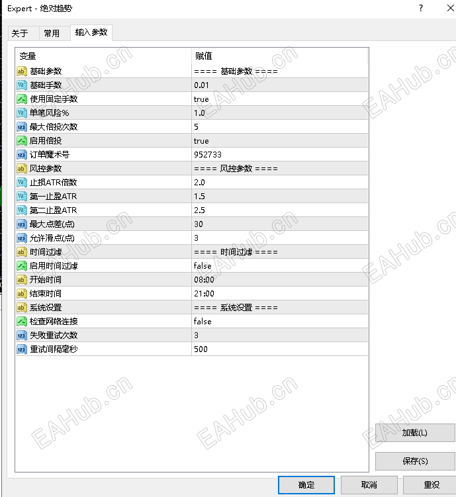This screenshot has width=456, height=497.
Task: Edit the 1.5 value of 第一止盈ATR
Action: [x=280, y=196]
